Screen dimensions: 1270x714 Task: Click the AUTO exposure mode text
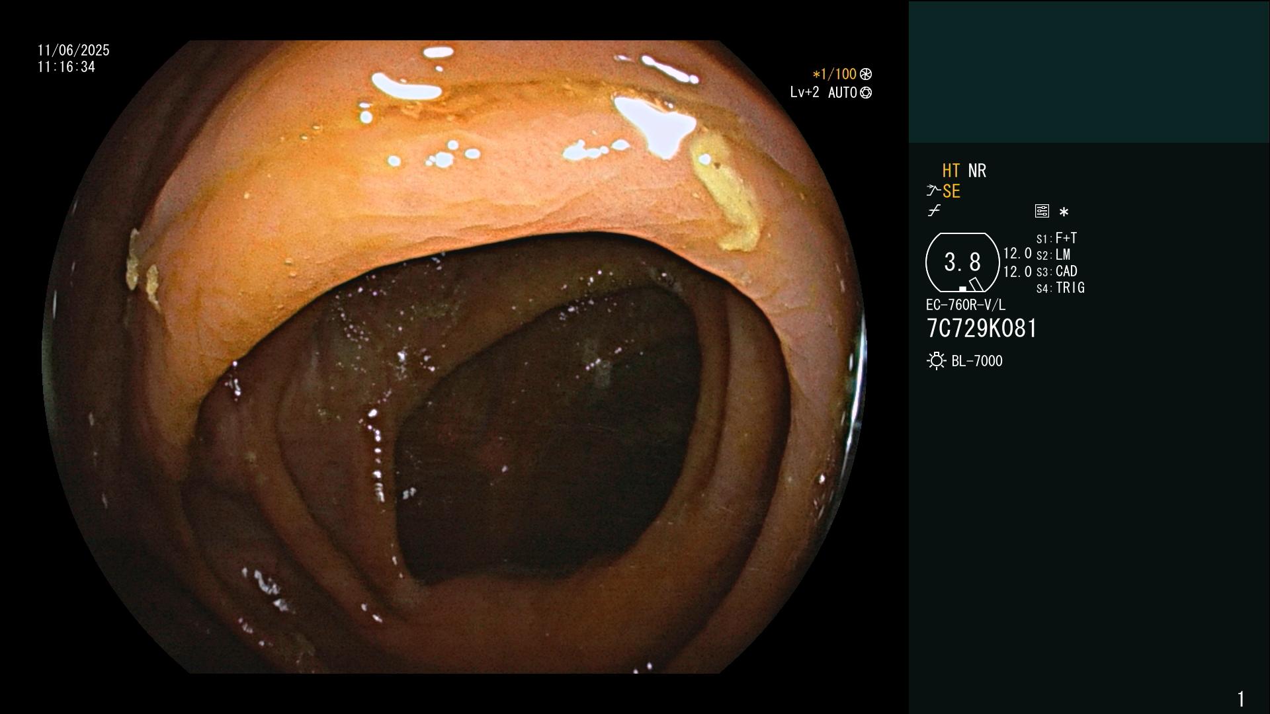[843, 93]
